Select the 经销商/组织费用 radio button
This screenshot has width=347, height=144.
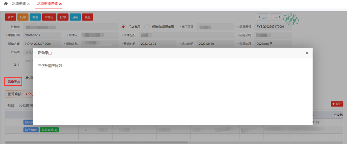tap(147, 27)
